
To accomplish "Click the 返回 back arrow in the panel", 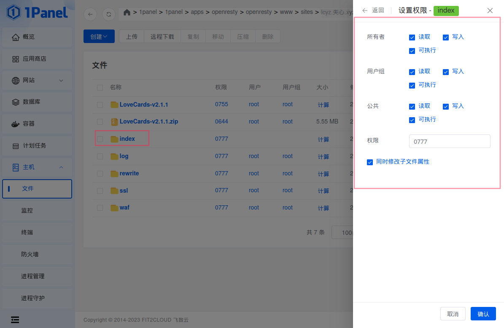I will 365,11.
